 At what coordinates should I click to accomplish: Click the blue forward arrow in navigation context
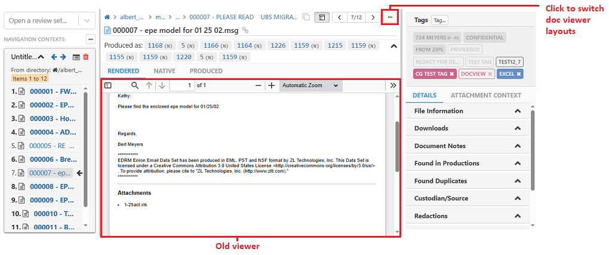pyautogui.click(x=63, y=57)
